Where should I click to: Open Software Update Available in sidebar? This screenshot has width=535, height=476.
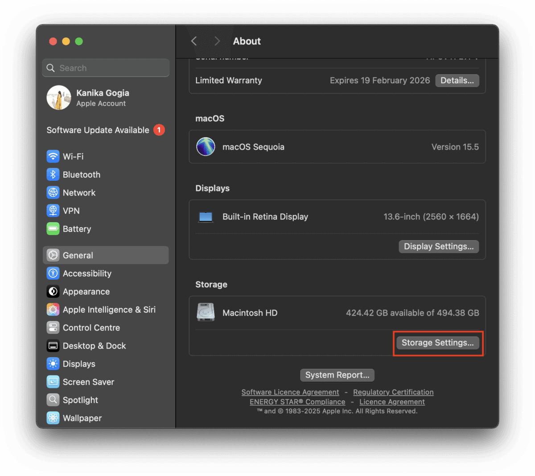pos(106,130)
